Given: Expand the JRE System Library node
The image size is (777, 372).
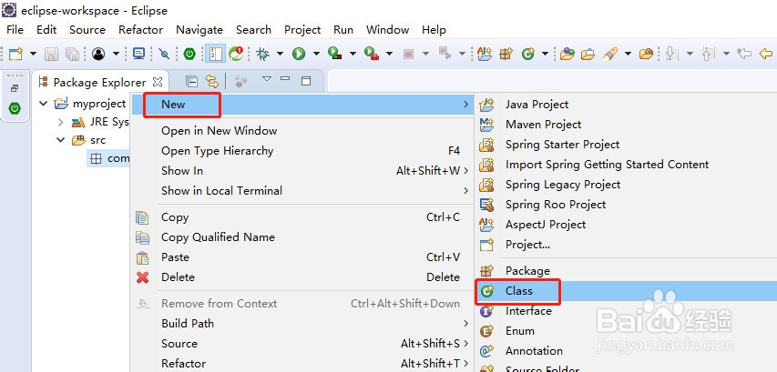Looking at the screenshot, I should click(60, 122).
